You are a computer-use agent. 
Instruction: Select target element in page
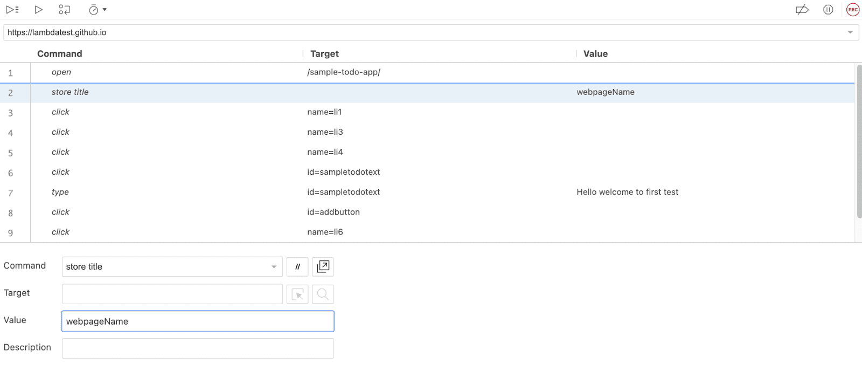coord(297,294)
